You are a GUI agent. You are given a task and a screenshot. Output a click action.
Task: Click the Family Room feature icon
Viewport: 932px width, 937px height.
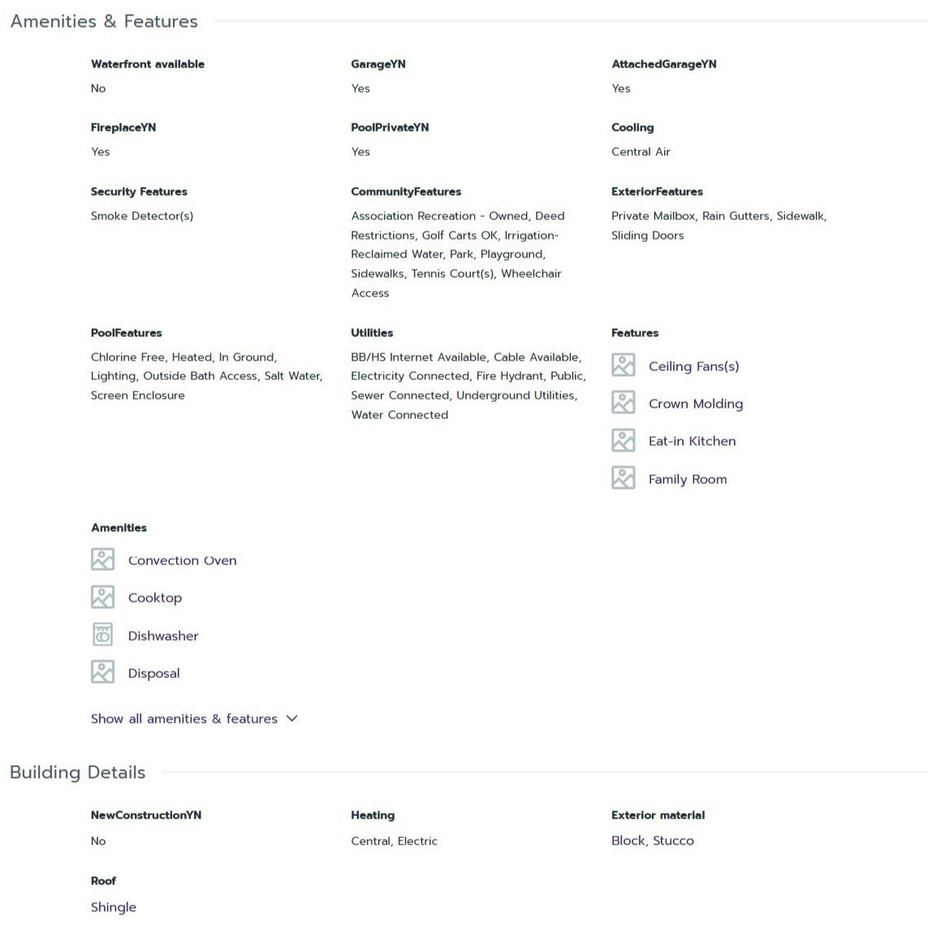(x=623, y=478)
